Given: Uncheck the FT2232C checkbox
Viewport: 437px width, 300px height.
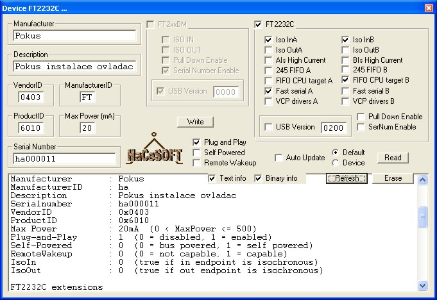Looking at the screenshot, I should [x=258, y=25].
